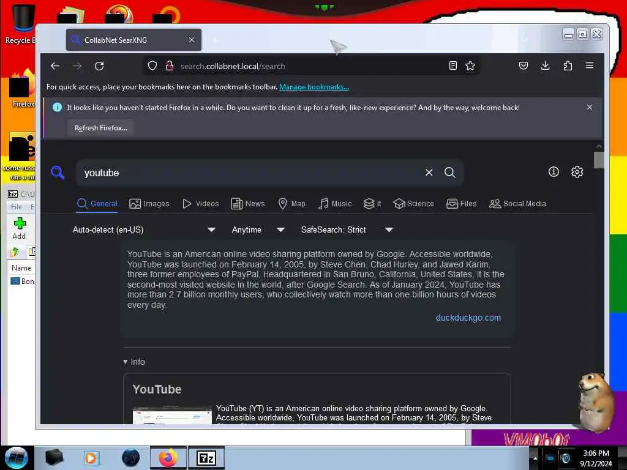Open the Pocket save icon
The width and height of the screenshot is (627, 470).
[x=524, y=65]
